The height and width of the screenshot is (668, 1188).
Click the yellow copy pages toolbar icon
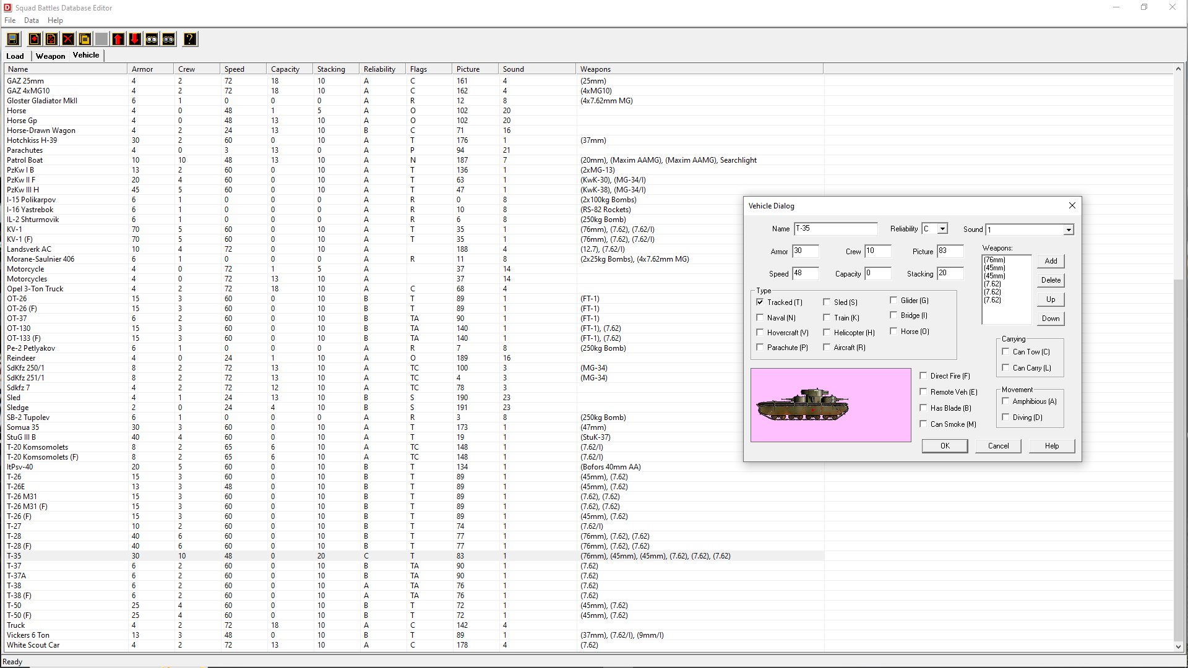click(85, 39)
